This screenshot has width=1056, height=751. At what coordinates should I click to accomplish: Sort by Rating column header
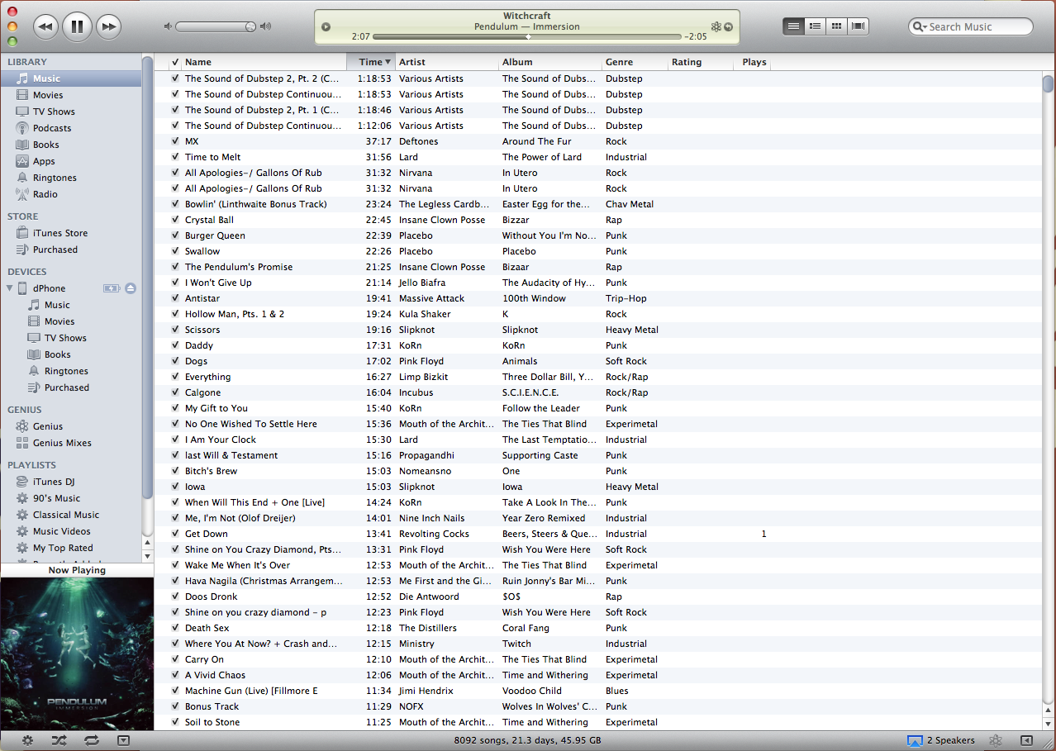point(701,62)
